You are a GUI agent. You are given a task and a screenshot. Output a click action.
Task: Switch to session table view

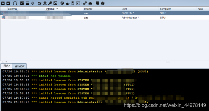[x=27, y=3]
